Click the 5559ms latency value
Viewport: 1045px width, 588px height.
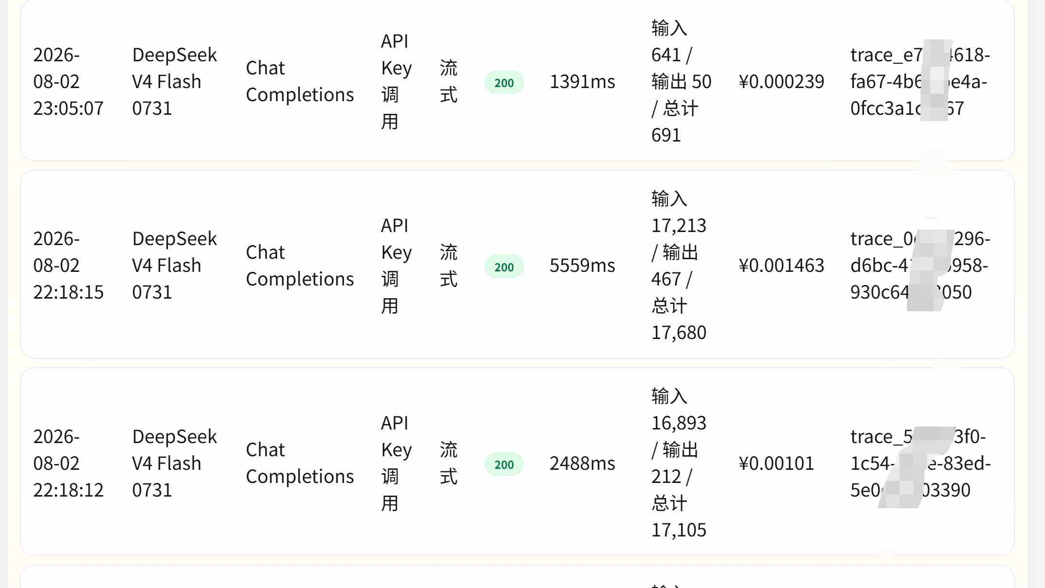pyautogui.click(x=582, y=266)
